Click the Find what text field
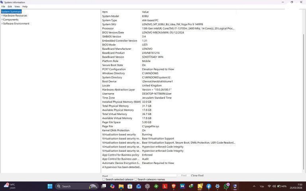This screenshot has height=191, width=306. coord(144,175)
